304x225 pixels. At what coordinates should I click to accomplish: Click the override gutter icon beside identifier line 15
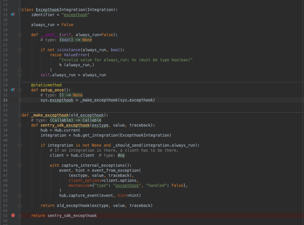pyautogui.click(x=13, y=14)
